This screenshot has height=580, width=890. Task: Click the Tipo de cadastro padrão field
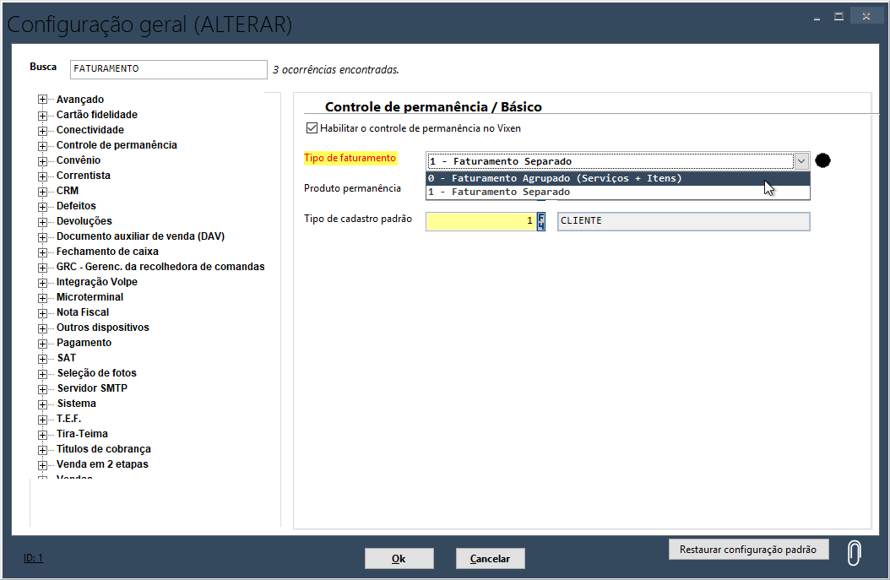tap(480, 221)
